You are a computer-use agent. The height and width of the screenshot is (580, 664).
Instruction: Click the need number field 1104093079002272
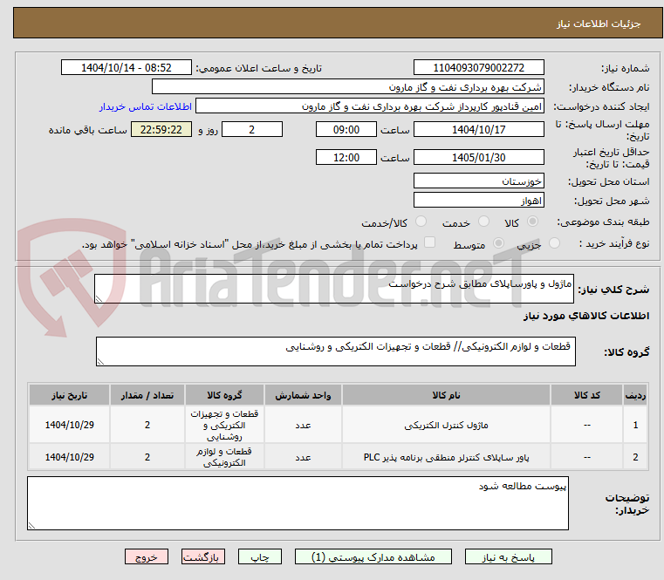(478, 68)
